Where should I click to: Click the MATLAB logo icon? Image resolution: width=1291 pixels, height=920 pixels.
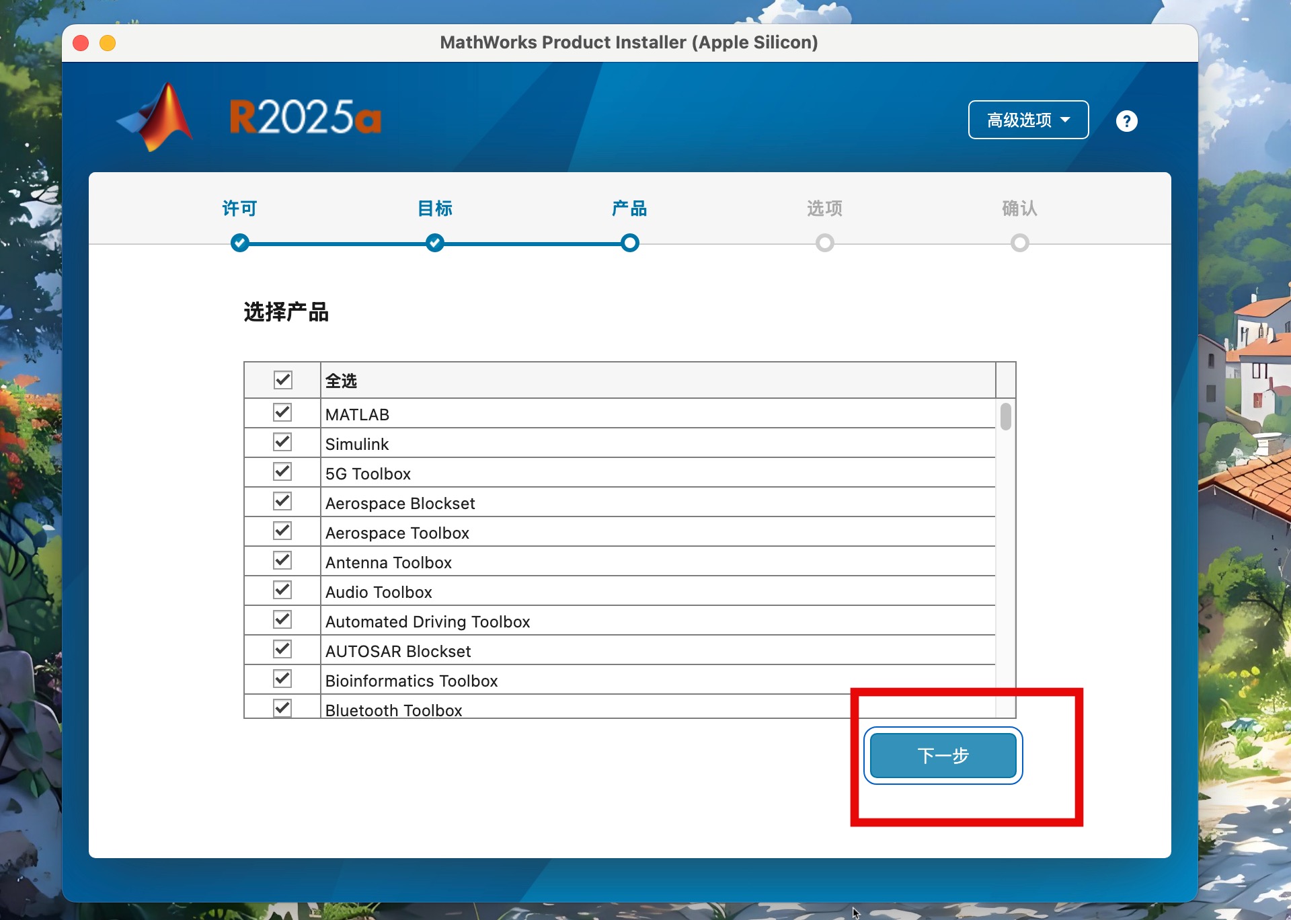157,118
